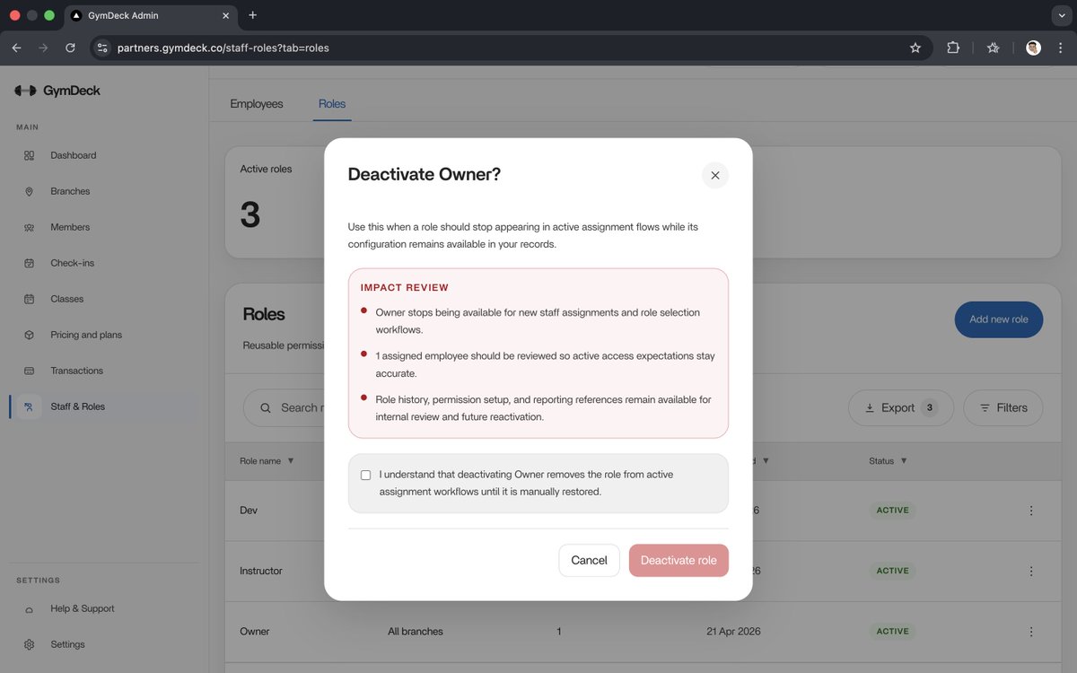Close the Deactivate Owner dialog
The height and width of the screenshot is (673, 1077).
click(715, 175)
